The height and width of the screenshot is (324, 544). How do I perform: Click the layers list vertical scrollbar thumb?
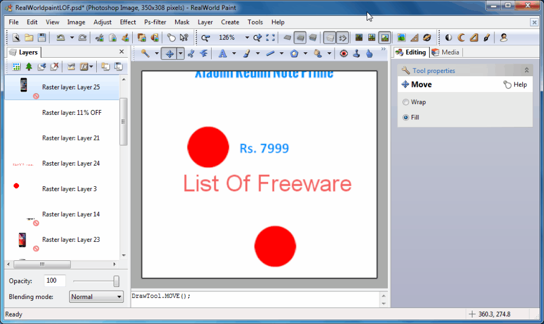123,121
